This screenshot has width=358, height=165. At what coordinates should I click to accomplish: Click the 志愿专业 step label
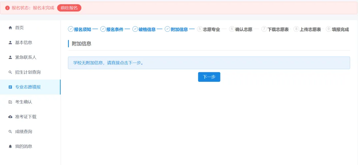(x=211, y=29)
